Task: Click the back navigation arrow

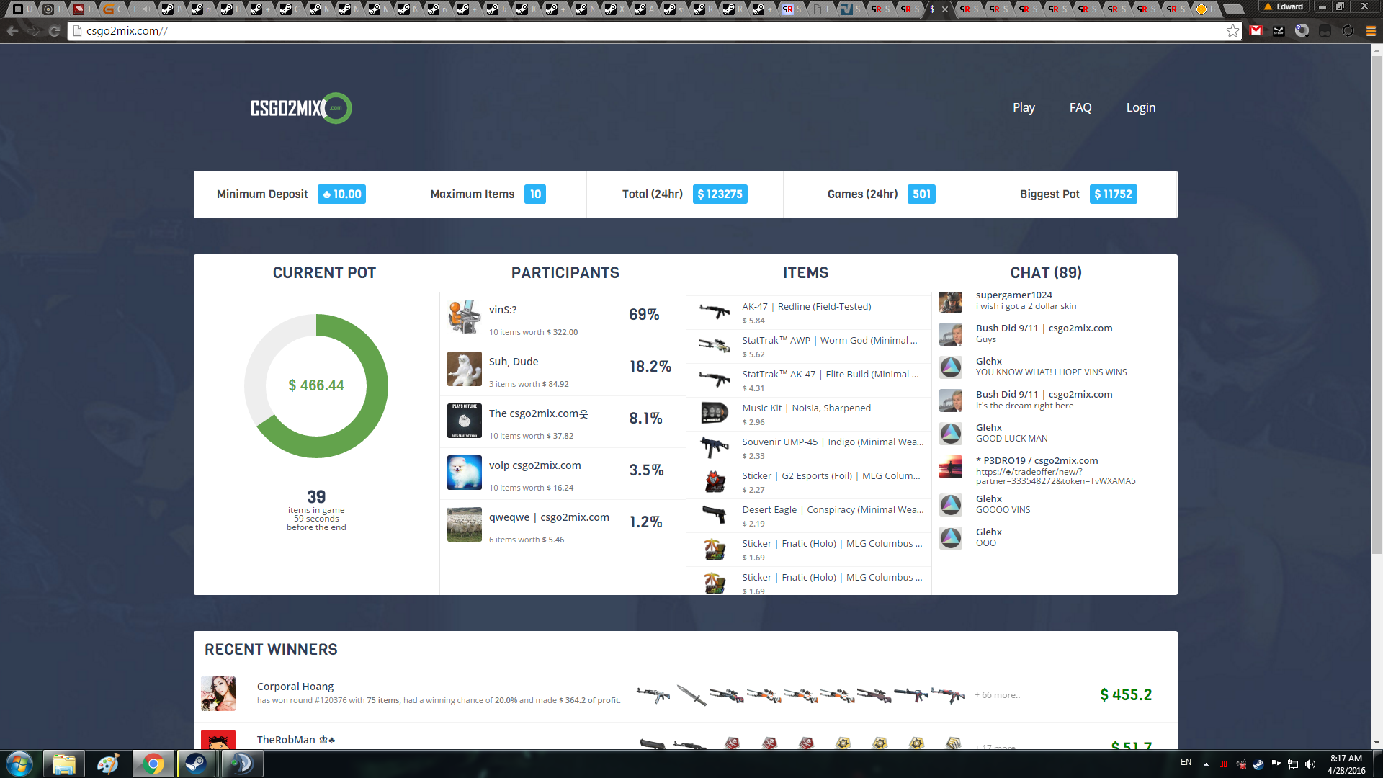Action: (12, 31)
